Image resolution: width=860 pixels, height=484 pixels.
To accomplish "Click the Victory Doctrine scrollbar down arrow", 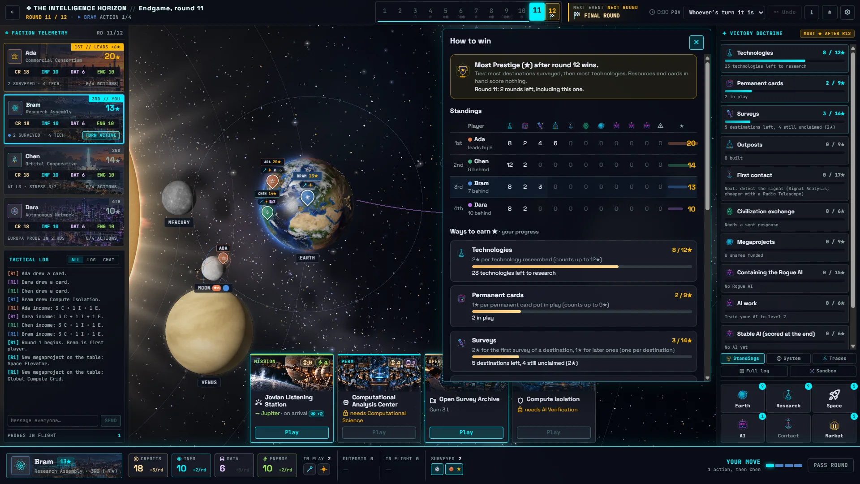I will pos(853,346).
